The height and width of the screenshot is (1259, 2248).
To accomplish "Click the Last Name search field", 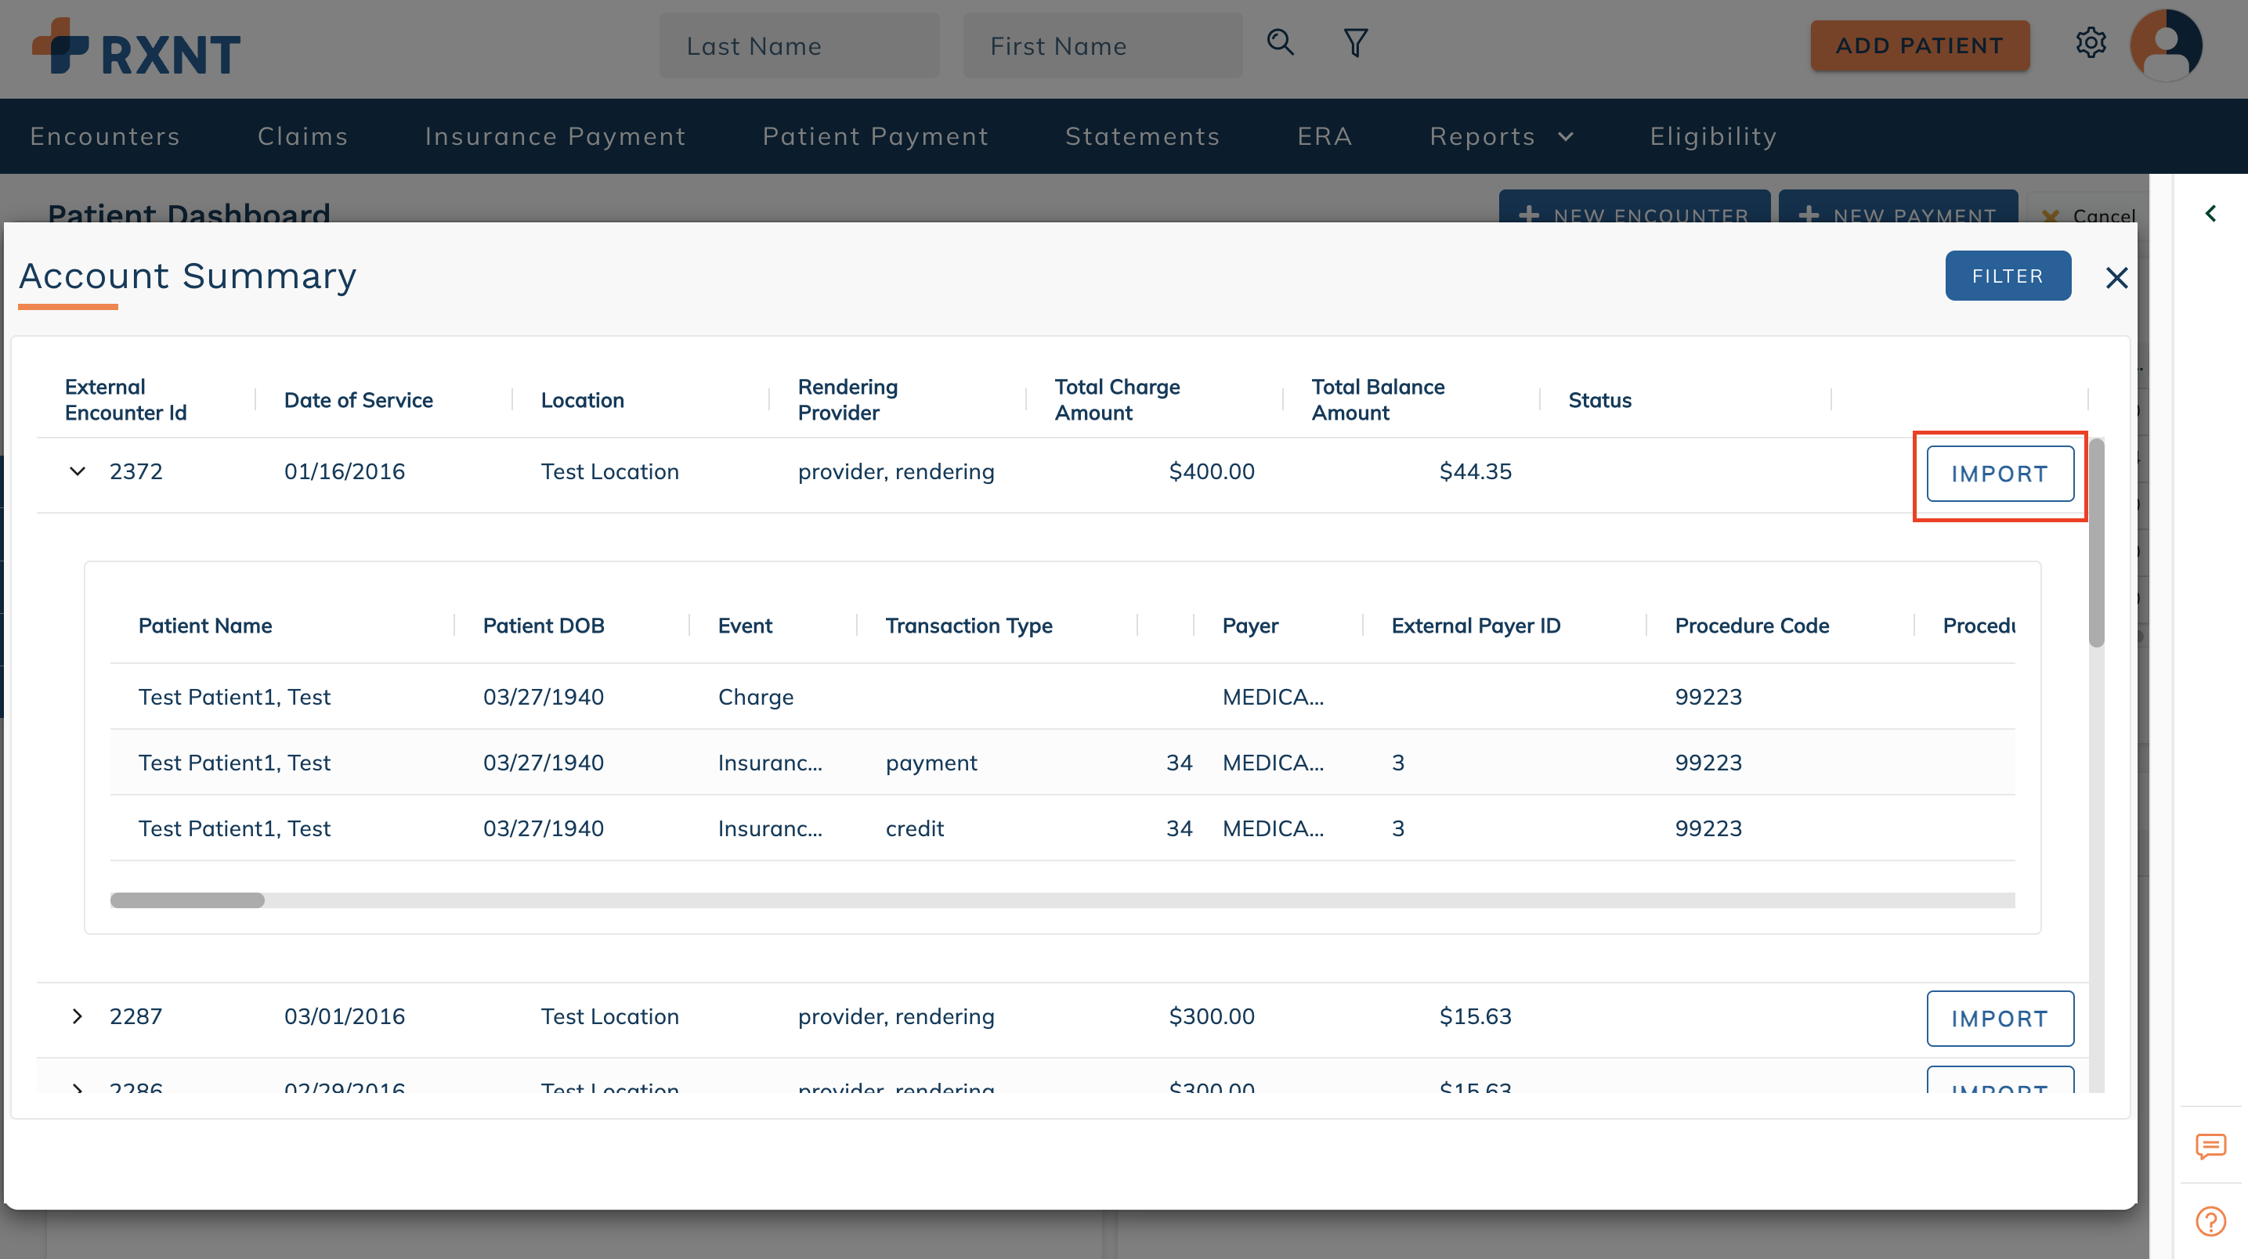I will 798,45.
